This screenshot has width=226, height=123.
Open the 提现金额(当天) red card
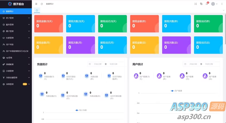click(x=49, y=24)
